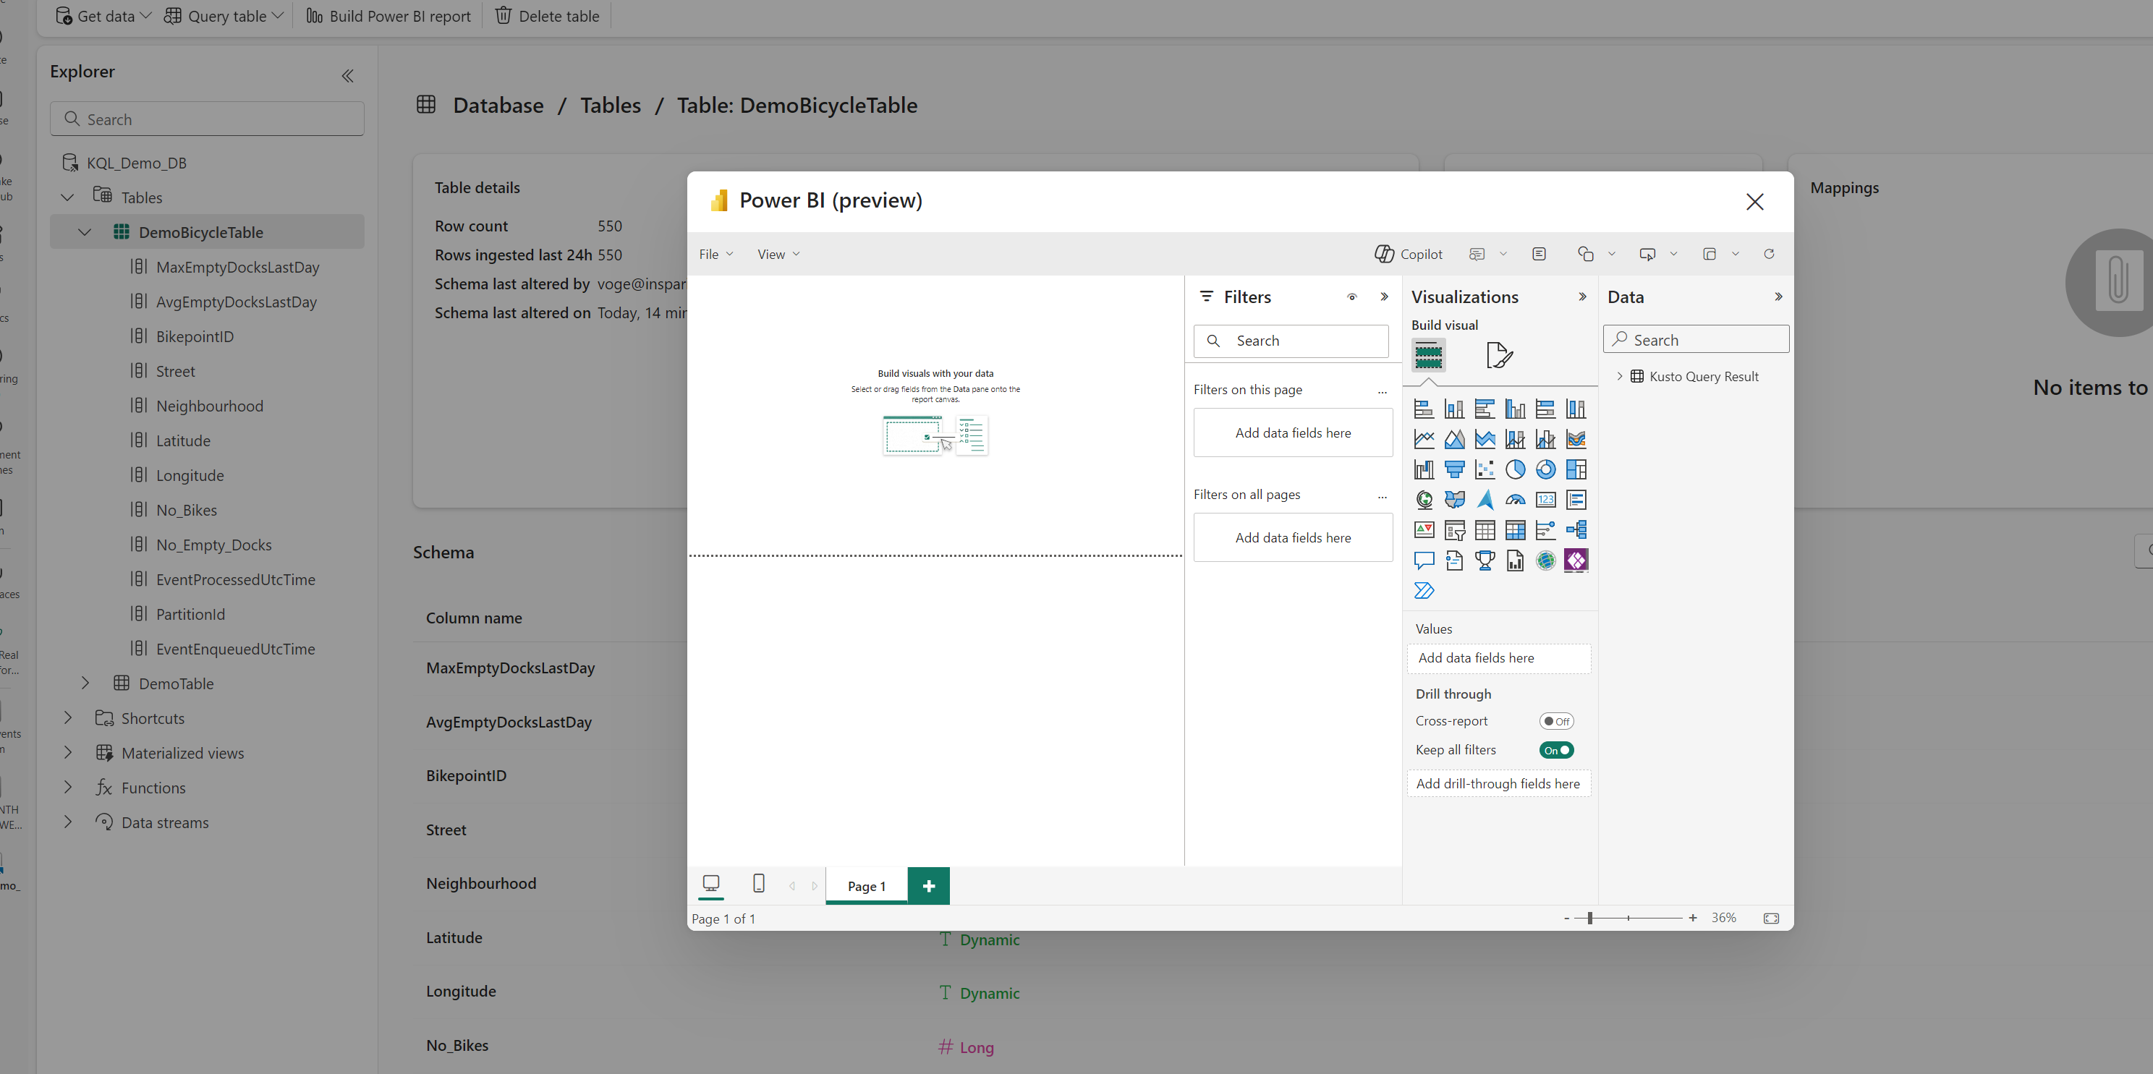Collapse the Filters pane
The image size is (2153, 1074).
coord(1384,297)
